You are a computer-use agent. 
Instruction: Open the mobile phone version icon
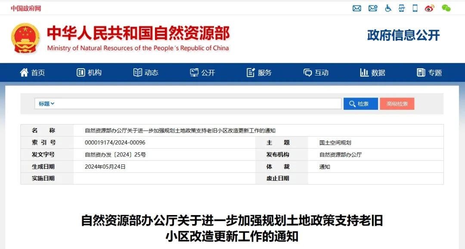click(415, 8)
